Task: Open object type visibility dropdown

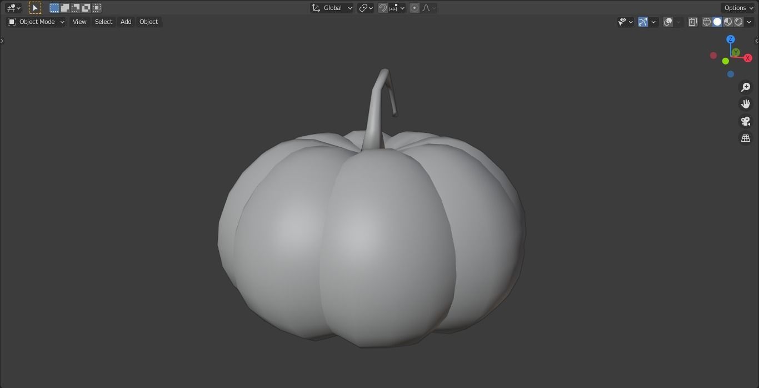Action: point(626,22)
